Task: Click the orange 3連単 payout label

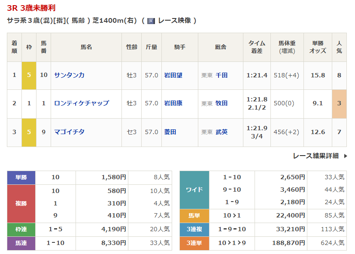Action: pos(194,243)
